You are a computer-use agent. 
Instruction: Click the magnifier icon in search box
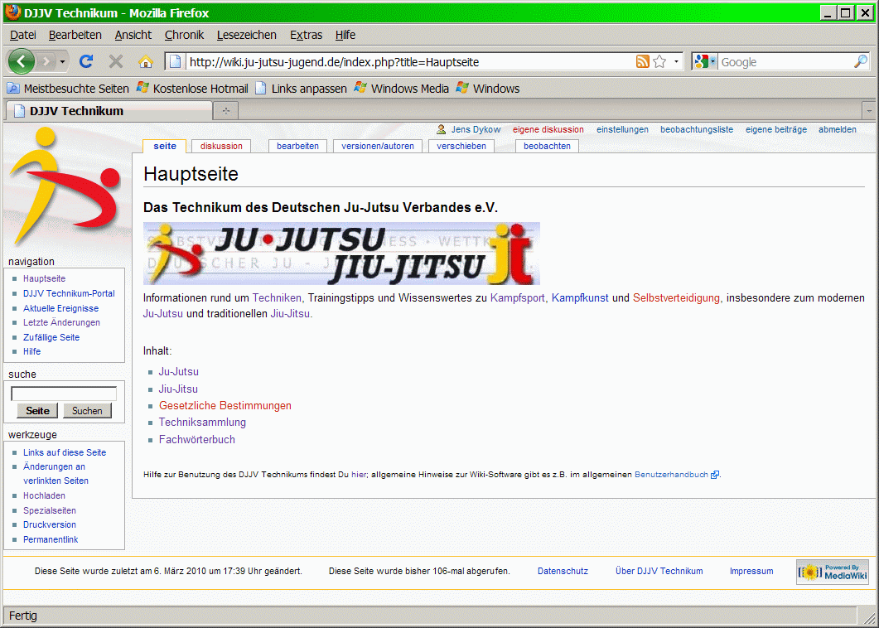(861, 61)
